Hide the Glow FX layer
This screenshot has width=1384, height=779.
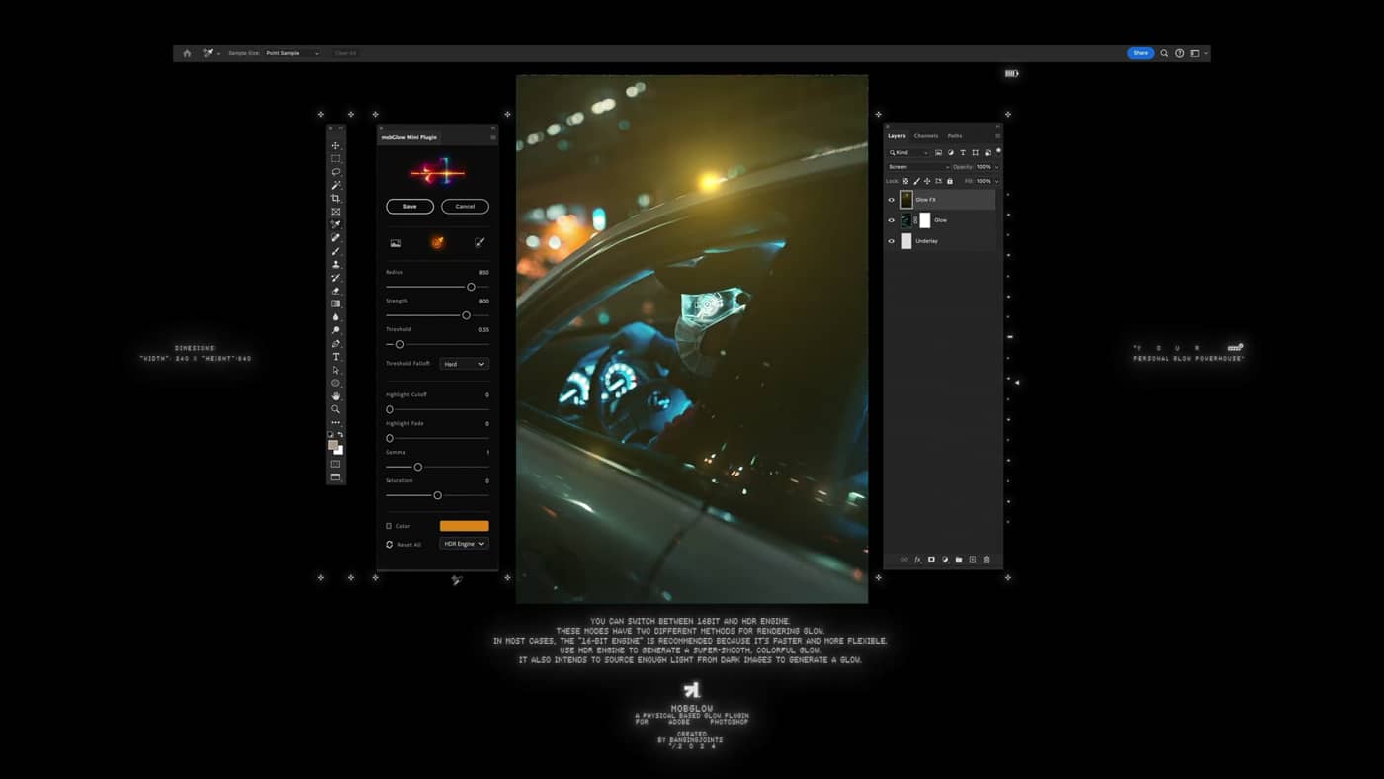[891, 199]
